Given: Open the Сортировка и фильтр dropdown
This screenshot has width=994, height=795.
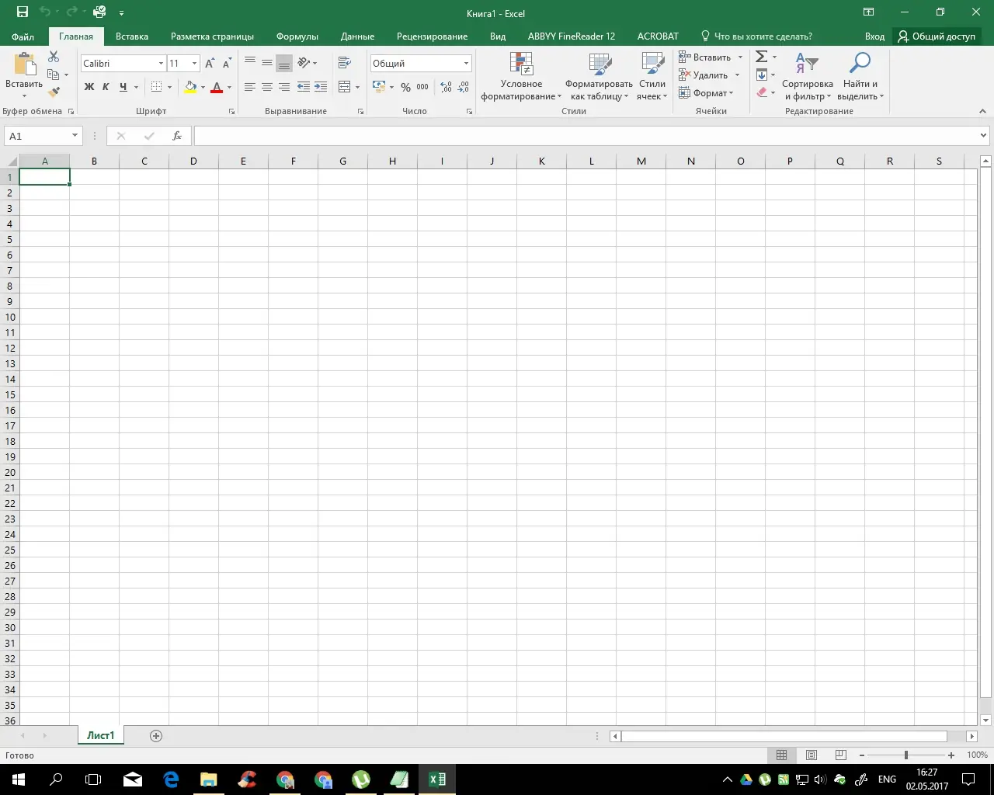Looking at the screenshot, I should point(808,77).
